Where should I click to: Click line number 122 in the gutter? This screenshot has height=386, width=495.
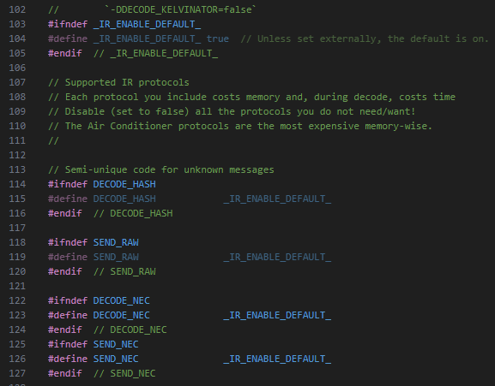point(17,300)
